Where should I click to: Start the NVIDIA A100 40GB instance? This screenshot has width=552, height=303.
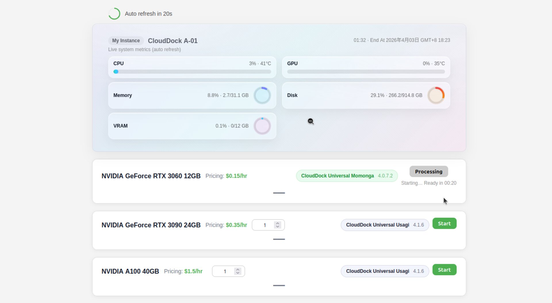(x=444, y=270)
